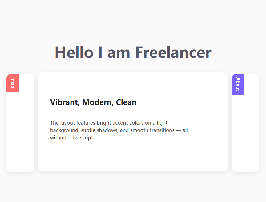Click the word "Clean" in the card title
The width and height of the screenshot is (266, 202).
pos(126,102)
